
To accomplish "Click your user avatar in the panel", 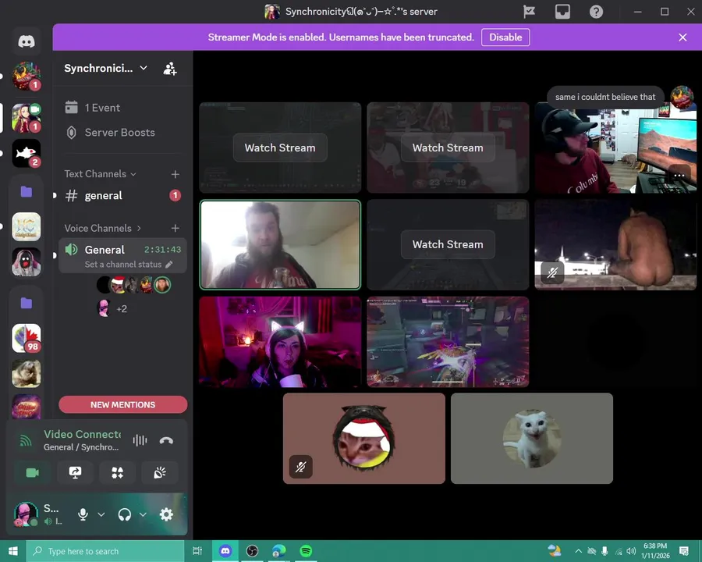I will click(26, 514).
